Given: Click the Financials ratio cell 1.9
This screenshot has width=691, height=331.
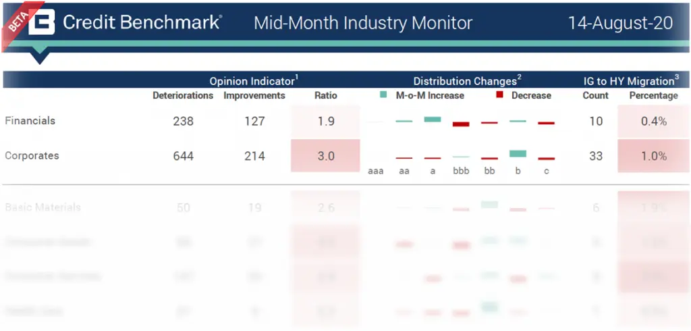Looking at the screenshot, I should click(326, 121).
